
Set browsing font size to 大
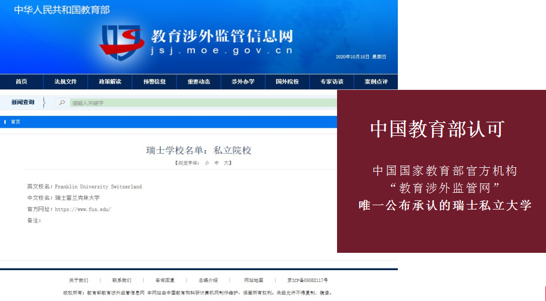click(226, 163)
